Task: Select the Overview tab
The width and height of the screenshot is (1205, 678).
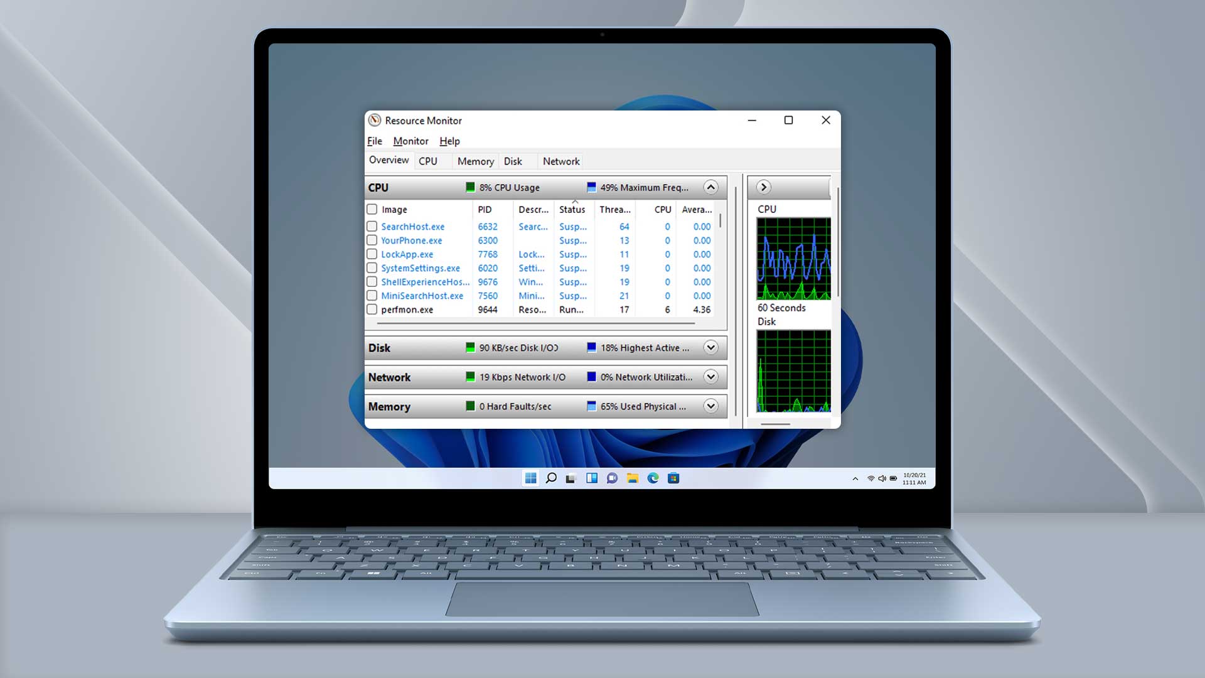Action: [x=388, y=160]
